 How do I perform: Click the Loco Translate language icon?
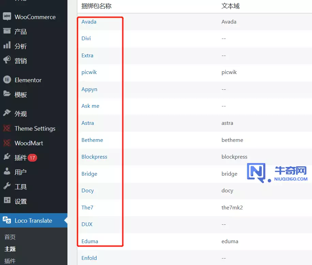7,220
